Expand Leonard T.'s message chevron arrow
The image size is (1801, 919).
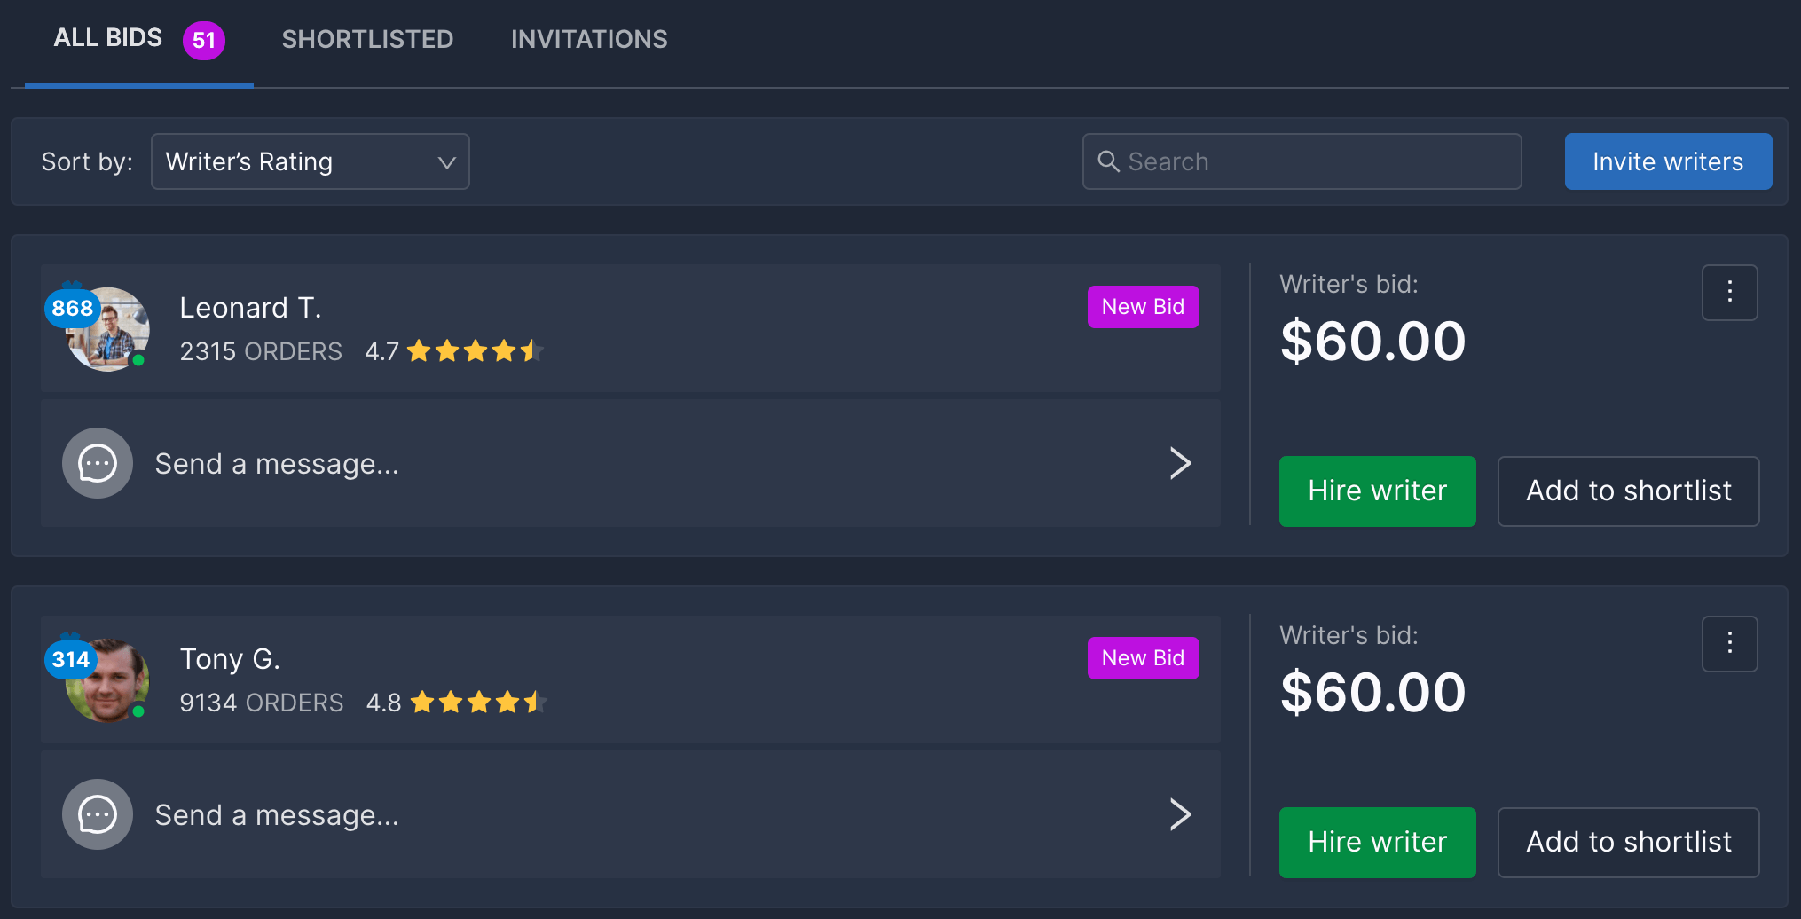[1180, 463]
